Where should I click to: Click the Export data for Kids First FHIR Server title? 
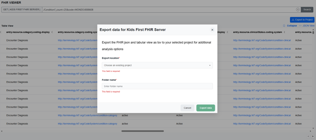[133, 30]
